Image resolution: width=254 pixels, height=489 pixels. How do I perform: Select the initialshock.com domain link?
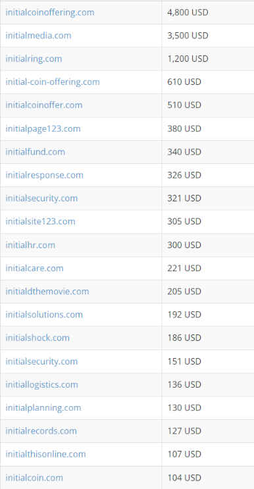38,338
